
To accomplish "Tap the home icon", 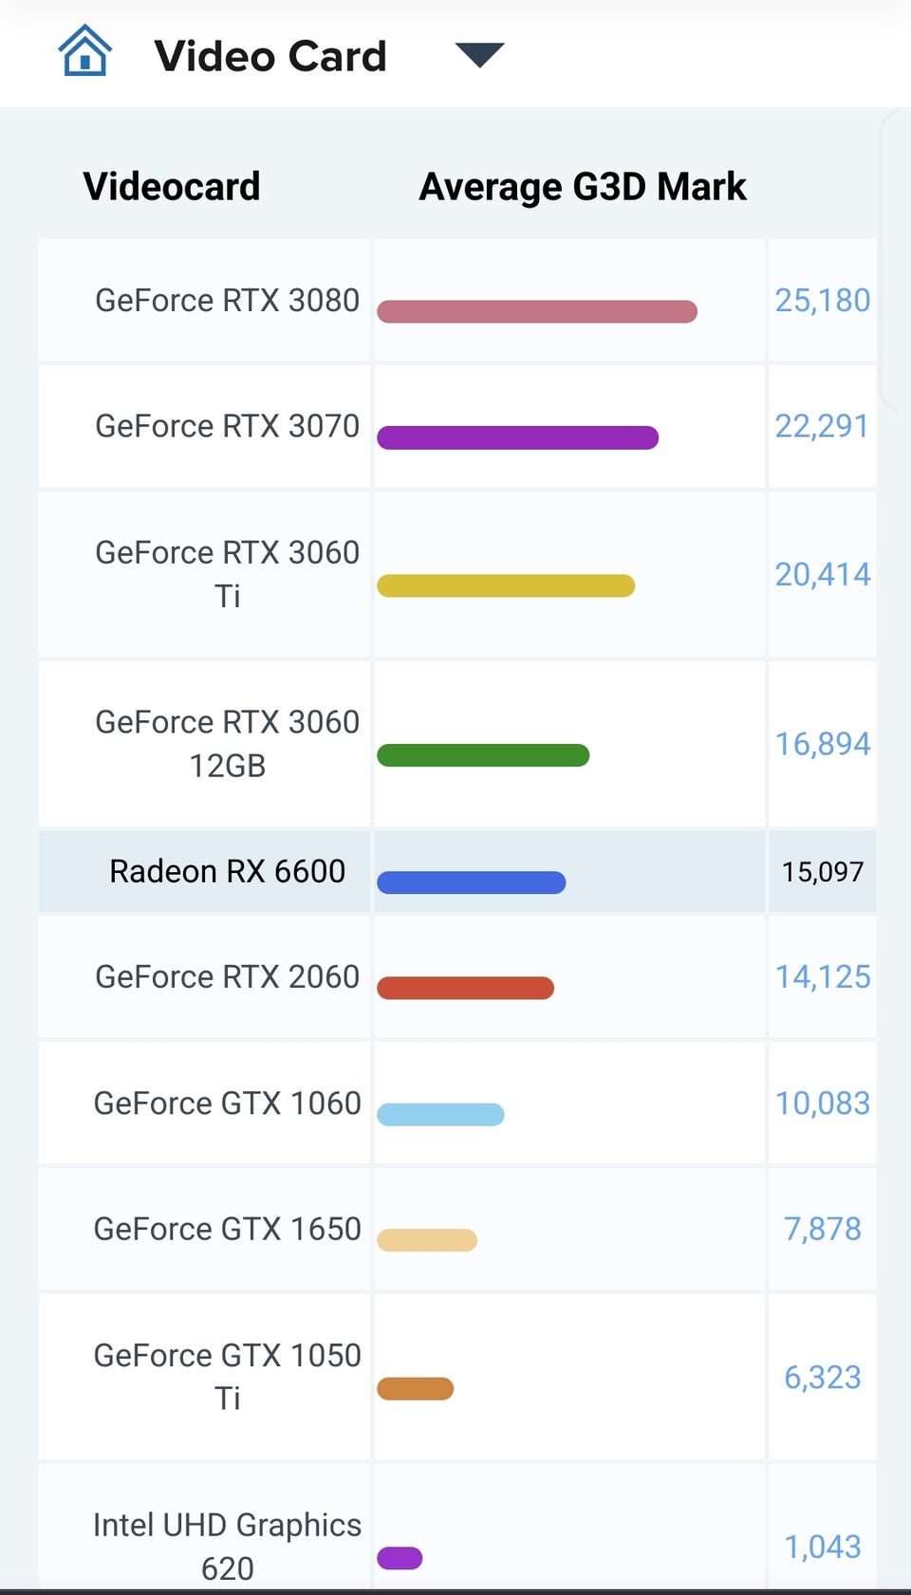I will [85, 51].
